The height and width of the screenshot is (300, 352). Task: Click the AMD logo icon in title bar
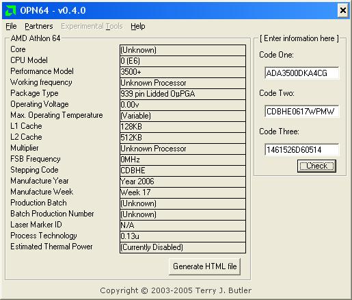(x=10, y=10)
